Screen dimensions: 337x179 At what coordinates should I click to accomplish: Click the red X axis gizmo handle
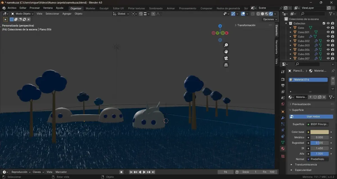[227, 33]
